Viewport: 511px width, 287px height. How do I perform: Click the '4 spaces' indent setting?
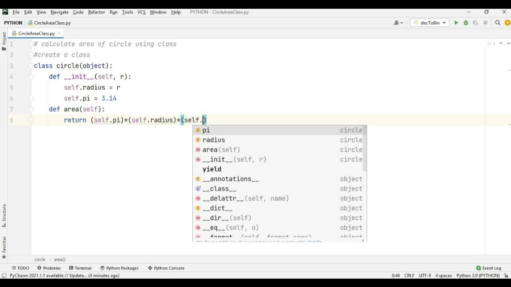(444, 275)
